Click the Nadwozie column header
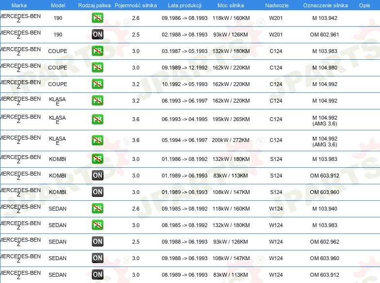 [277, 5]
